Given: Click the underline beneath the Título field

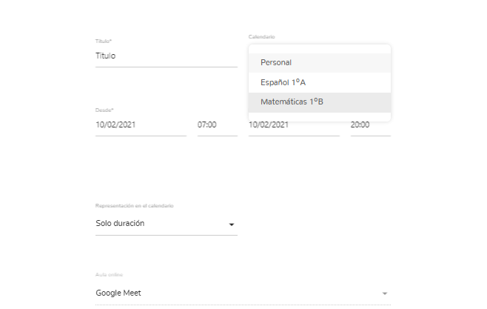Looking at the screenshot, I should coord(166,67).
